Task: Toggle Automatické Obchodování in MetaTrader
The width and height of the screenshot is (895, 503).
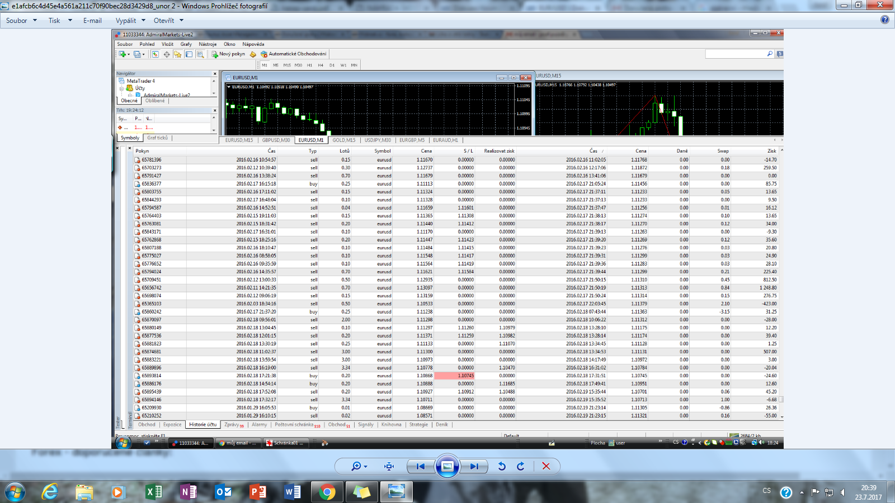Action: coord(294,54)
